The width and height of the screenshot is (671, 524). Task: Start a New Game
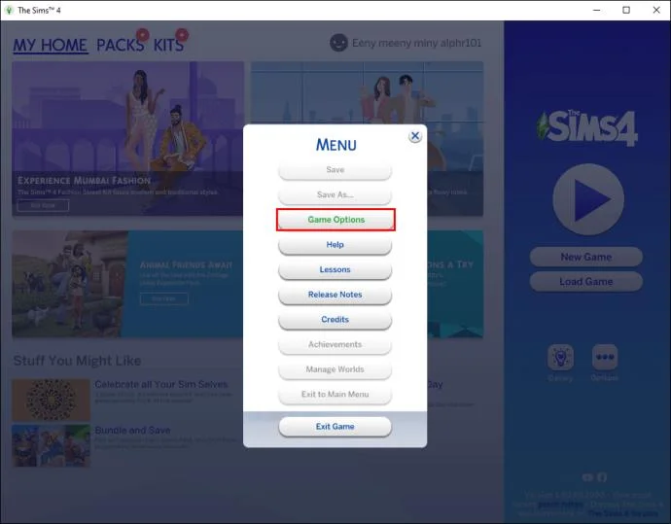coord(585,257)
